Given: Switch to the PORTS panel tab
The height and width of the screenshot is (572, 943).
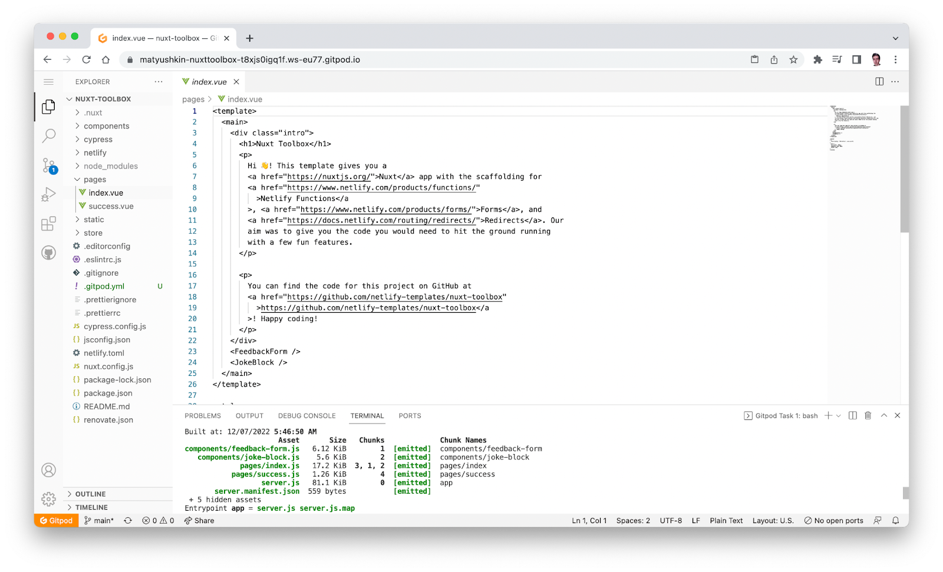Looking at the screenshot, I should (x=410, y=416).
